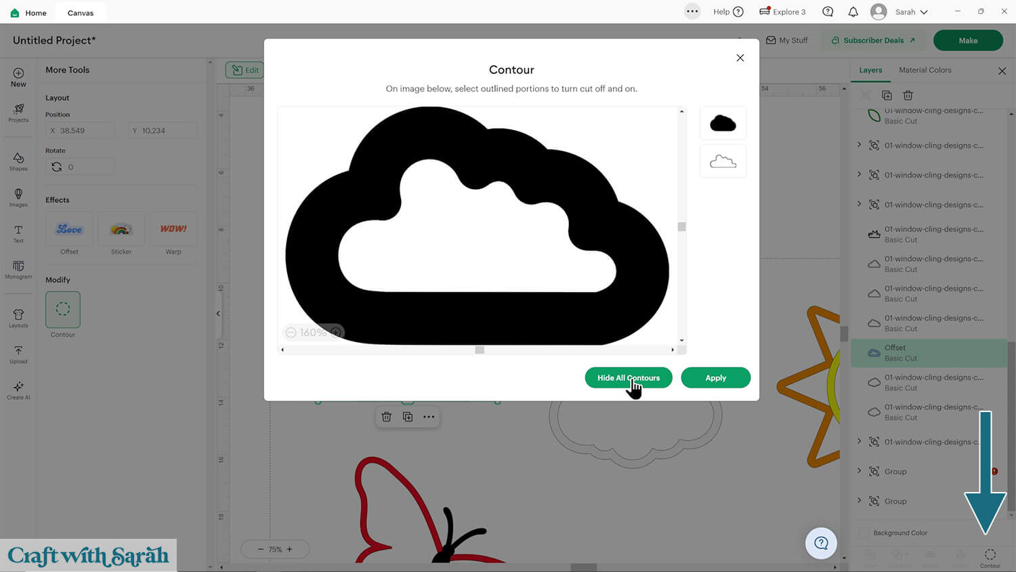Image resolution: width=1016 pixels, height=572 pixels.
Task: Switch to the Home tab
Action: click(28, 12)
